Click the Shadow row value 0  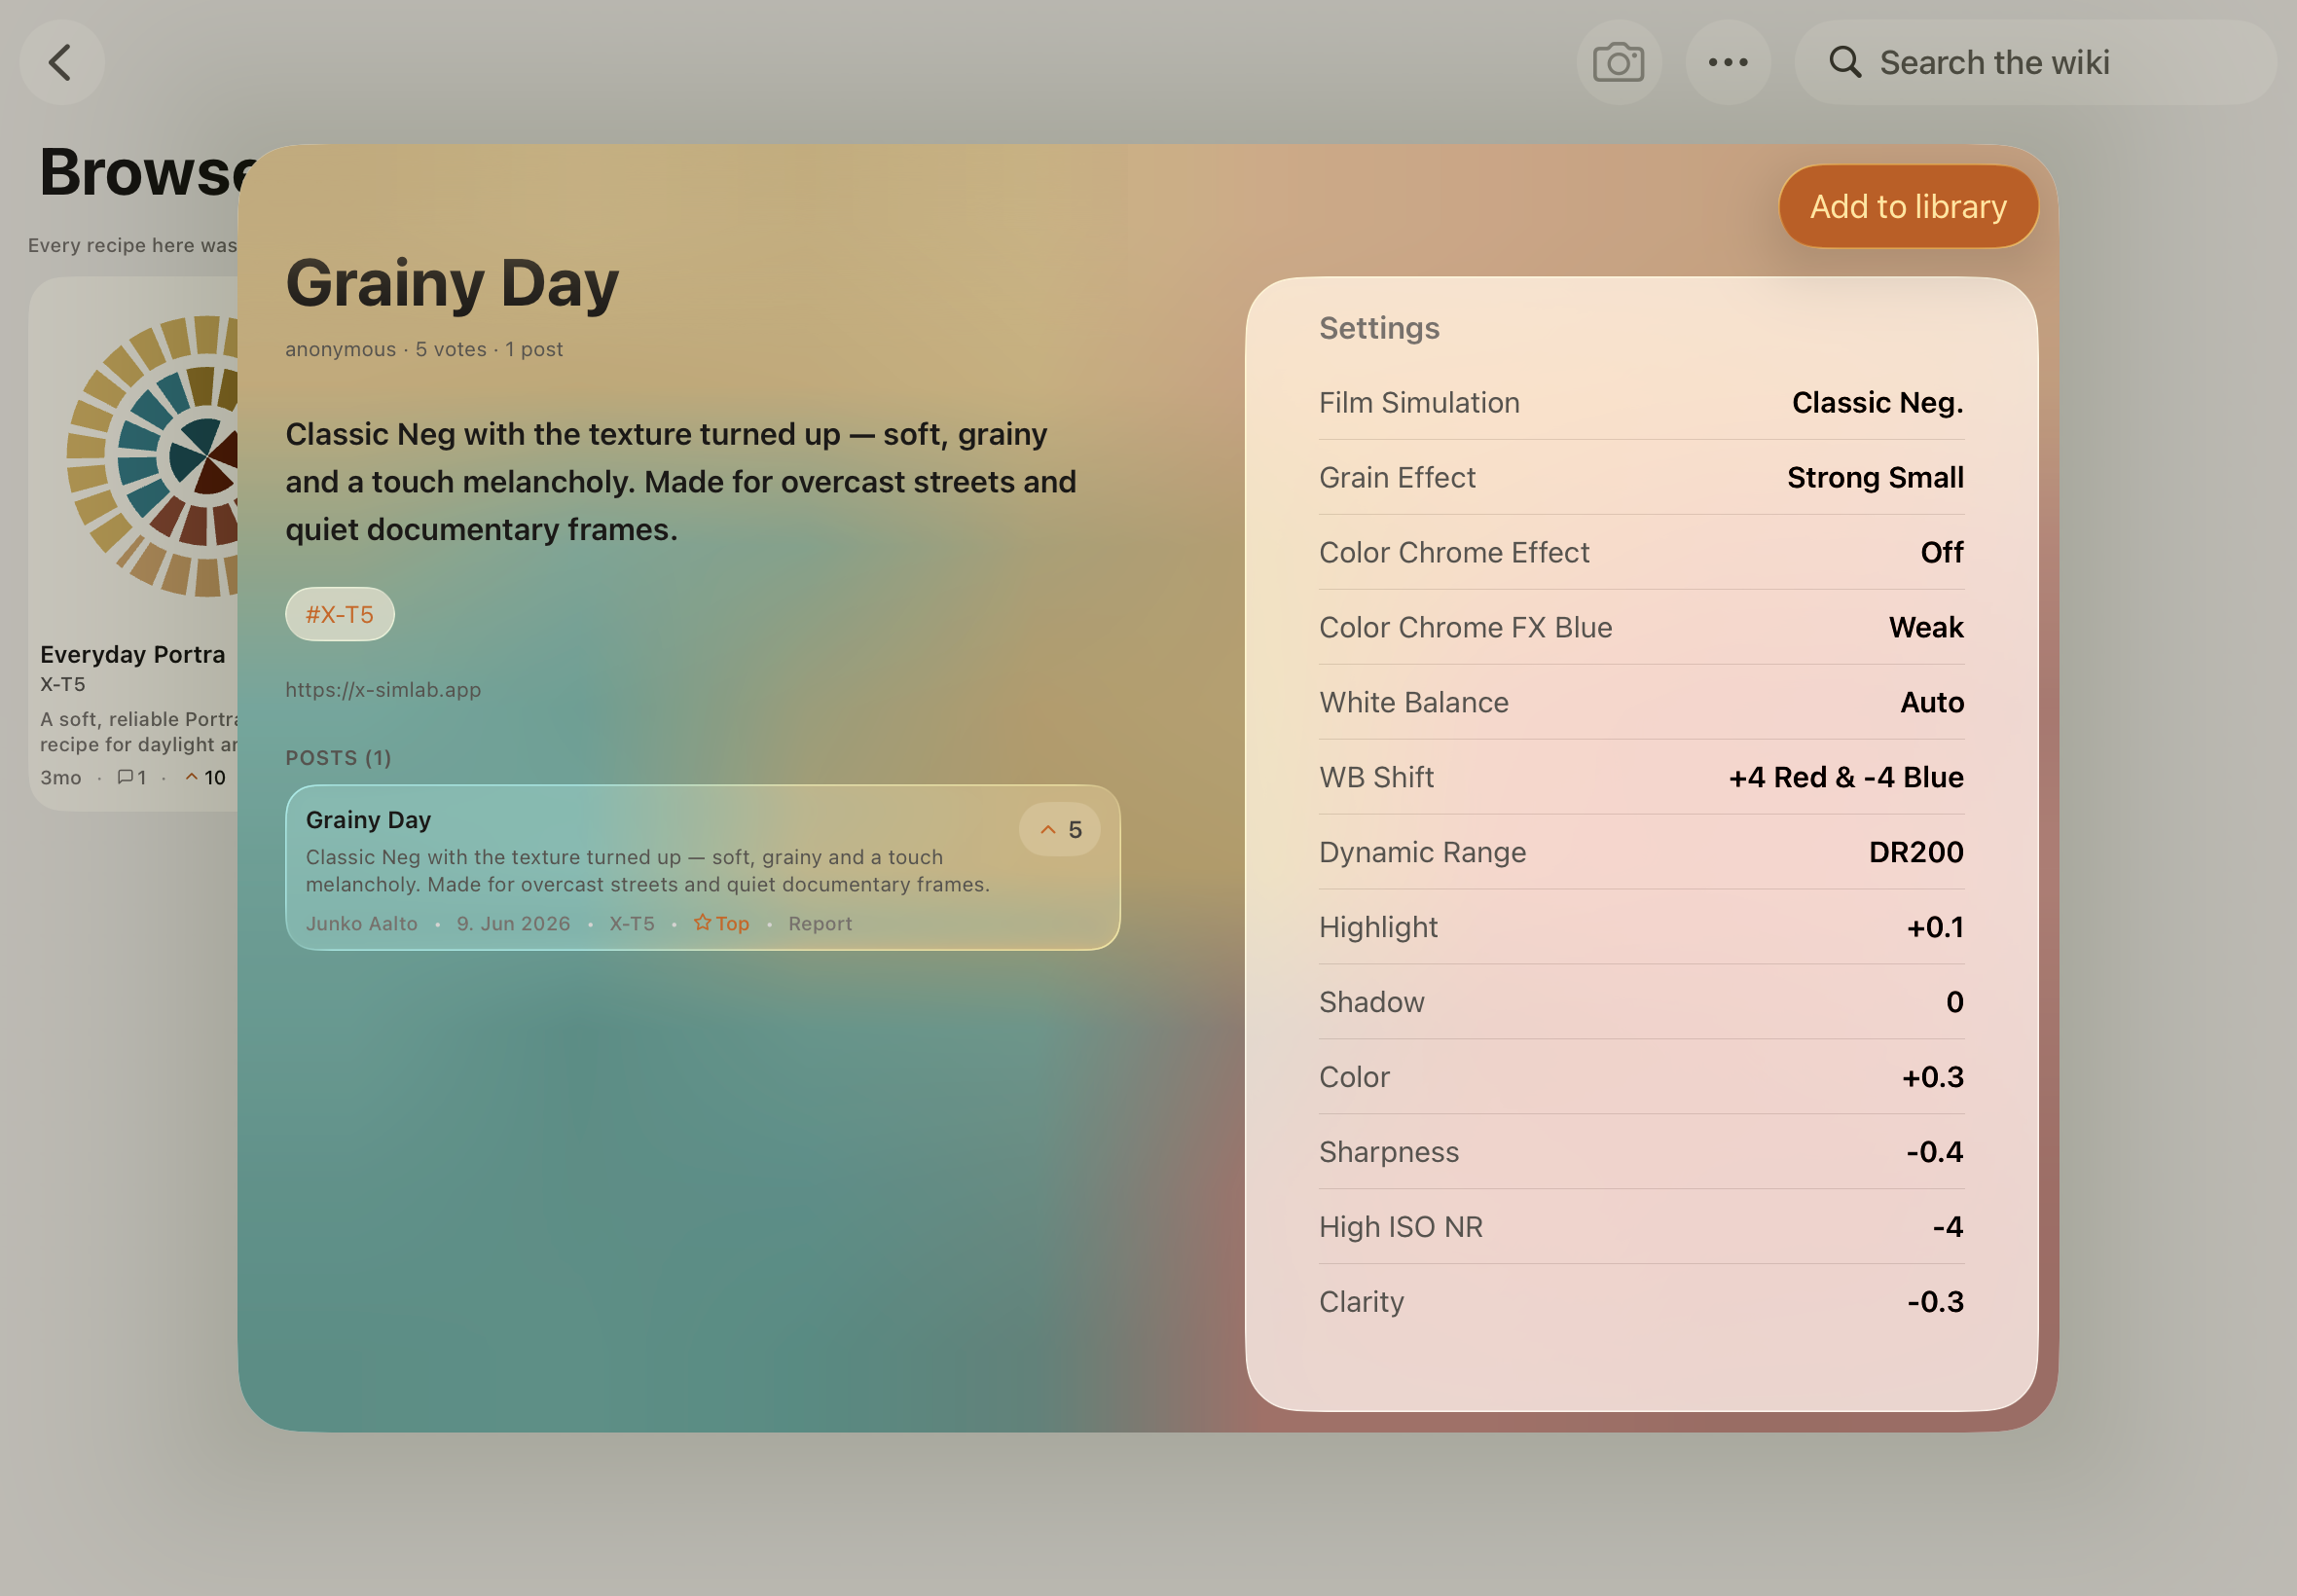(1955, 1002)
